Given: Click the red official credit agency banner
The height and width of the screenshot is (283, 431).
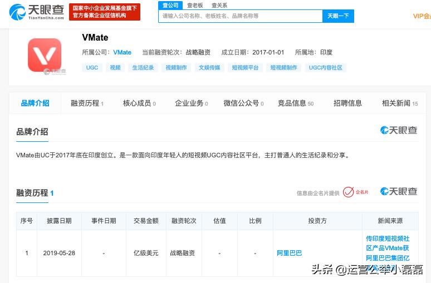Looking at the screenshot, I should pos(105,12).
